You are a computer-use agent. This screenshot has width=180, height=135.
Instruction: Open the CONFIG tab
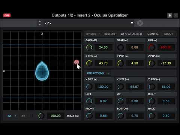[x=153, y=34]
